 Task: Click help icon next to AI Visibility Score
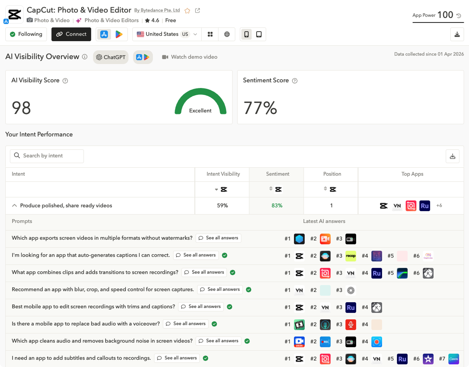point(65,81)
